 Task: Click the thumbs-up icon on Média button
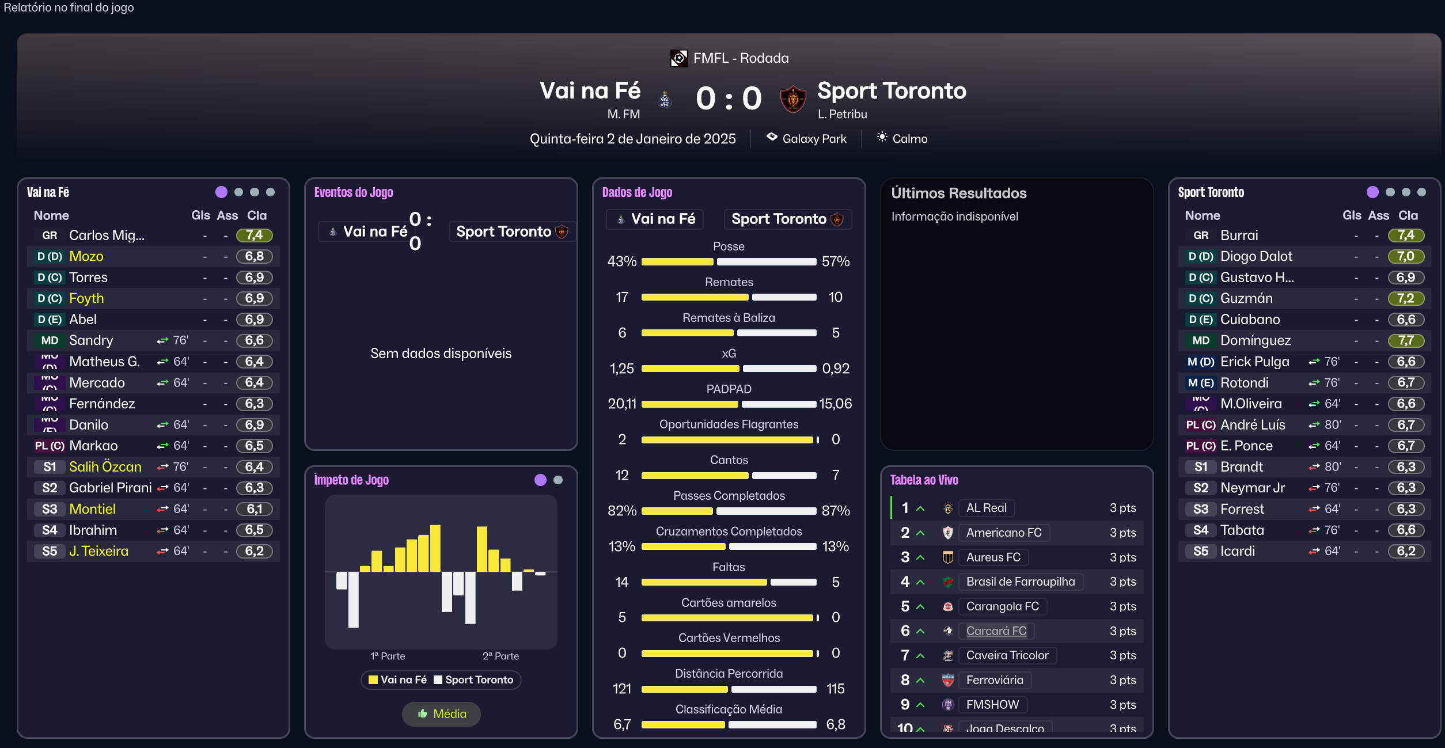tap(423, 714)
